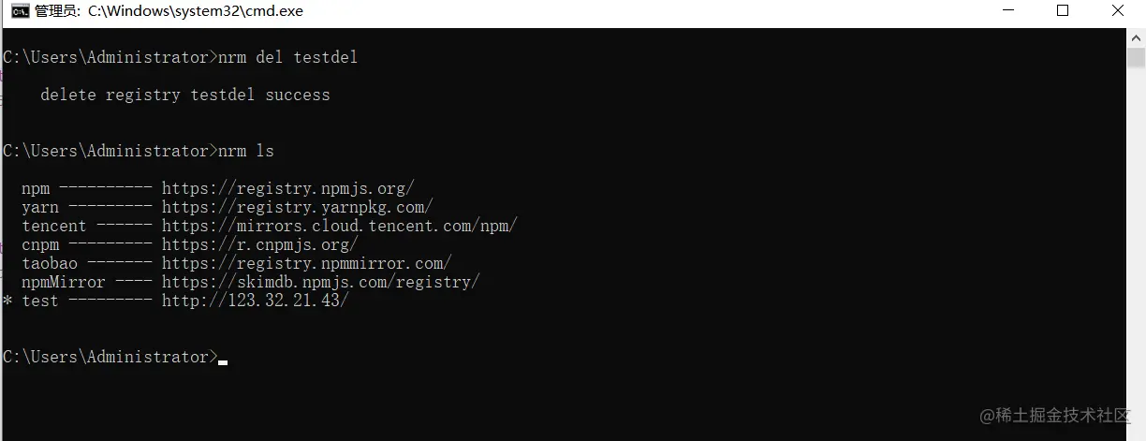
Task: Click the cmd.exe icon in title bar
Action: pos(19,12)
